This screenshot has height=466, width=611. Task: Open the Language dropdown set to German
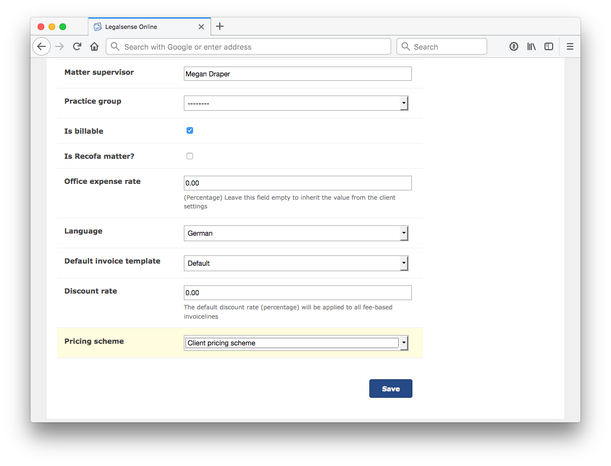(296, 233)
